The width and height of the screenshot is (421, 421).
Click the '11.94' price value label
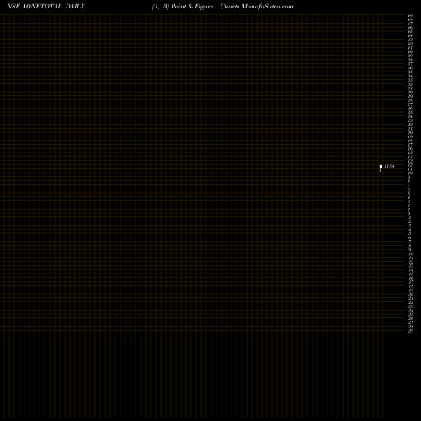coord(389,166)
